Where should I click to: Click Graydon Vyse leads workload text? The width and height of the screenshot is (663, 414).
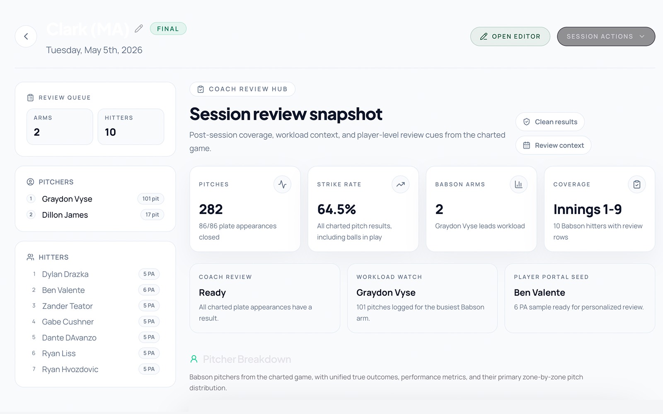[480, 226]
